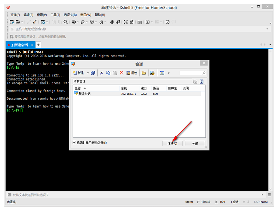This screenshot has width=277, height=210.
Task: Open session 属性 (Properties) in dialog toolbar
Action: (132, 73)
